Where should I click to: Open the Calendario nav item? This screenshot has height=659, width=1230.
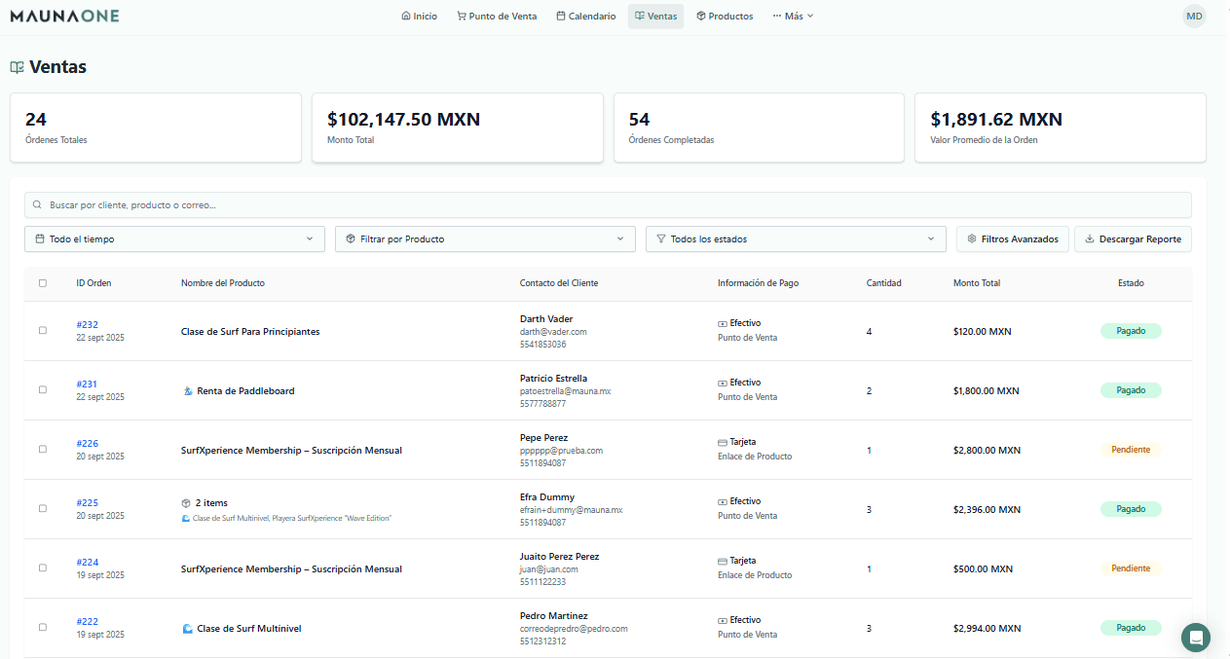[x=585, y=16]
